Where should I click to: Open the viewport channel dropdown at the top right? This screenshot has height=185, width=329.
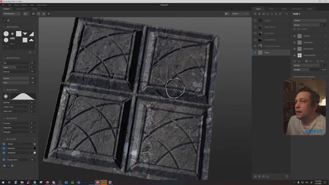point(240,14)
